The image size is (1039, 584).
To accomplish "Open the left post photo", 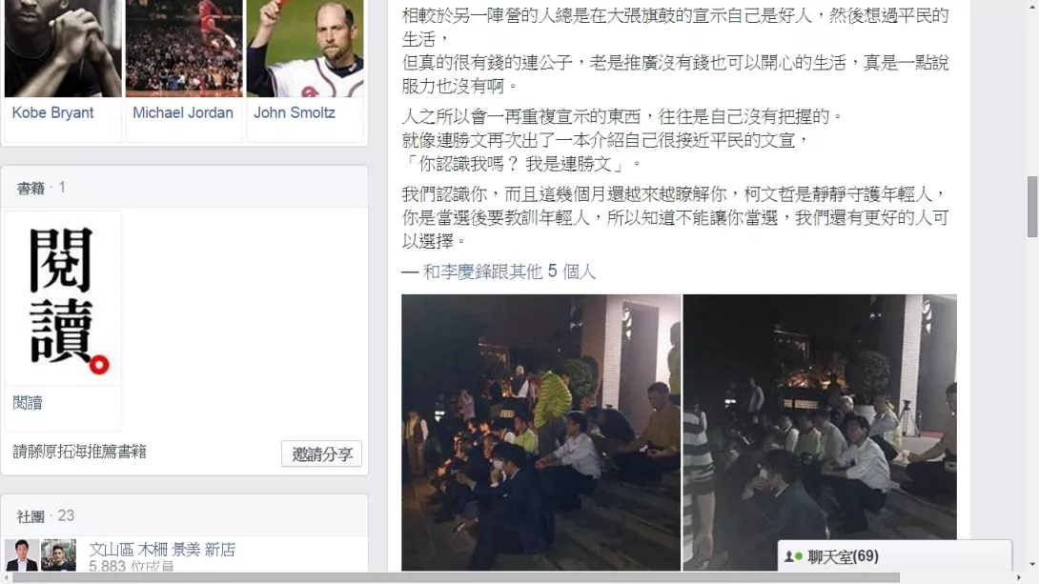I will pos(540,433).
